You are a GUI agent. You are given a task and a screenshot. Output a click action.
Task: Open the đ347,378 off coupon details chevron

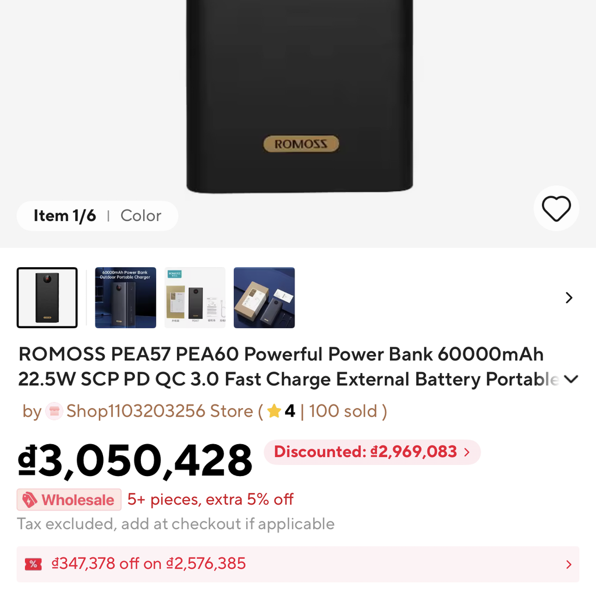569,564
